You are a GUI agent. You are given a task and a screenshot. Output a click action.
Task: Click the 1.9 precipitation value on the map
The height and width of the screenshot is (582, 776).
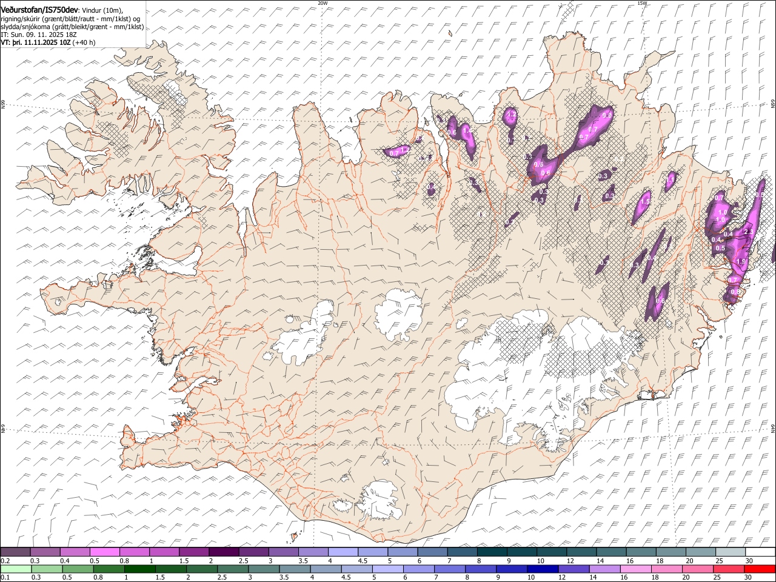click(740, 261)
